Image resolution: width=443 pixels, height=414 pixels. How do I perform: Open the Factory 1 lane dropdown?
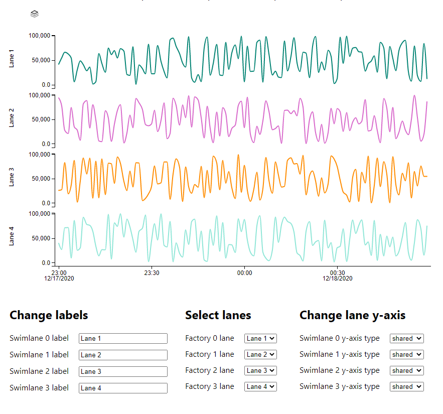(260, 355)
